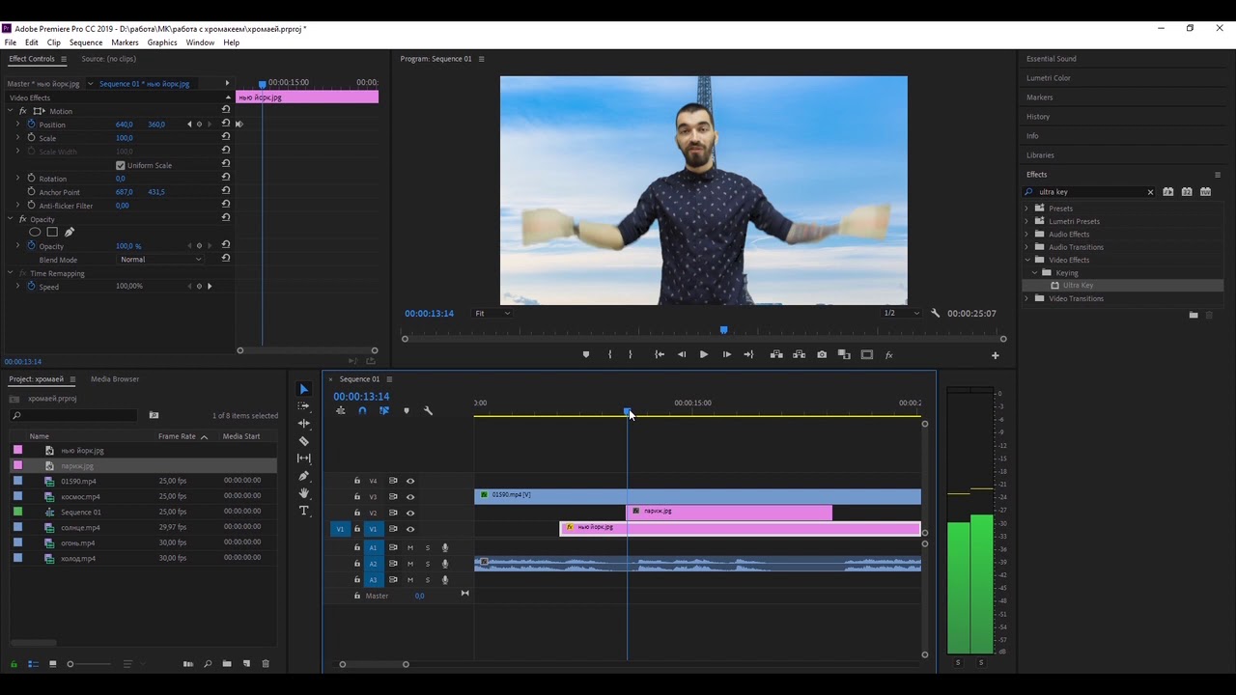The image size is (1236, 695).
Task: Select the Pen tool in timeline tools
Action: (304, 476)
